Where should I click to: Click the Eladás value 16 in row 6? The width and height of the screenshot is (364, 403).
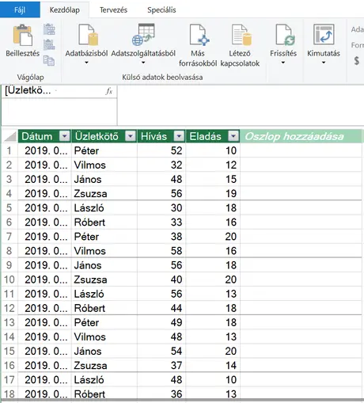pyautogui.click(x=213, y=222)
